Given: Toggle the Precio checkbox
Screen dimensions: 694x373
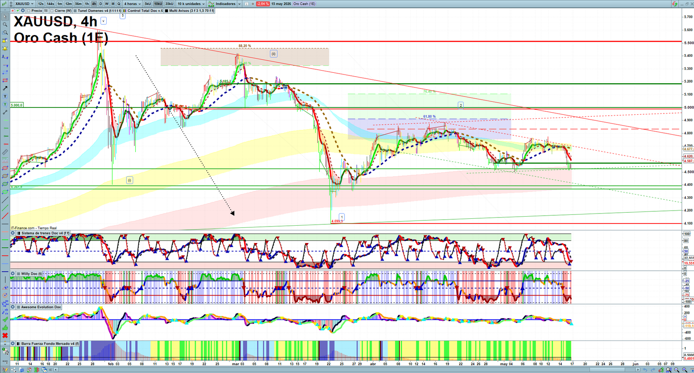Looking at the screenshot, I should click(x=29, y=10).
